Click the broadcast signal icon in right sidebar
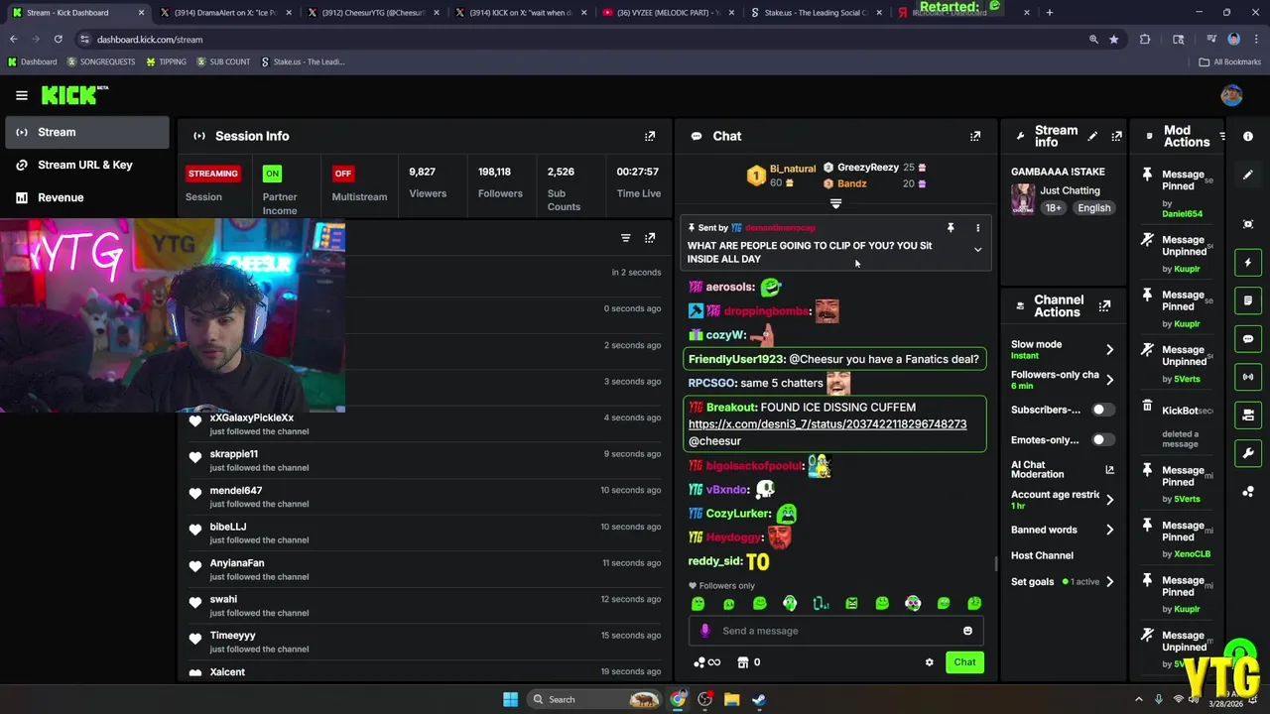 pos(1248,377)
